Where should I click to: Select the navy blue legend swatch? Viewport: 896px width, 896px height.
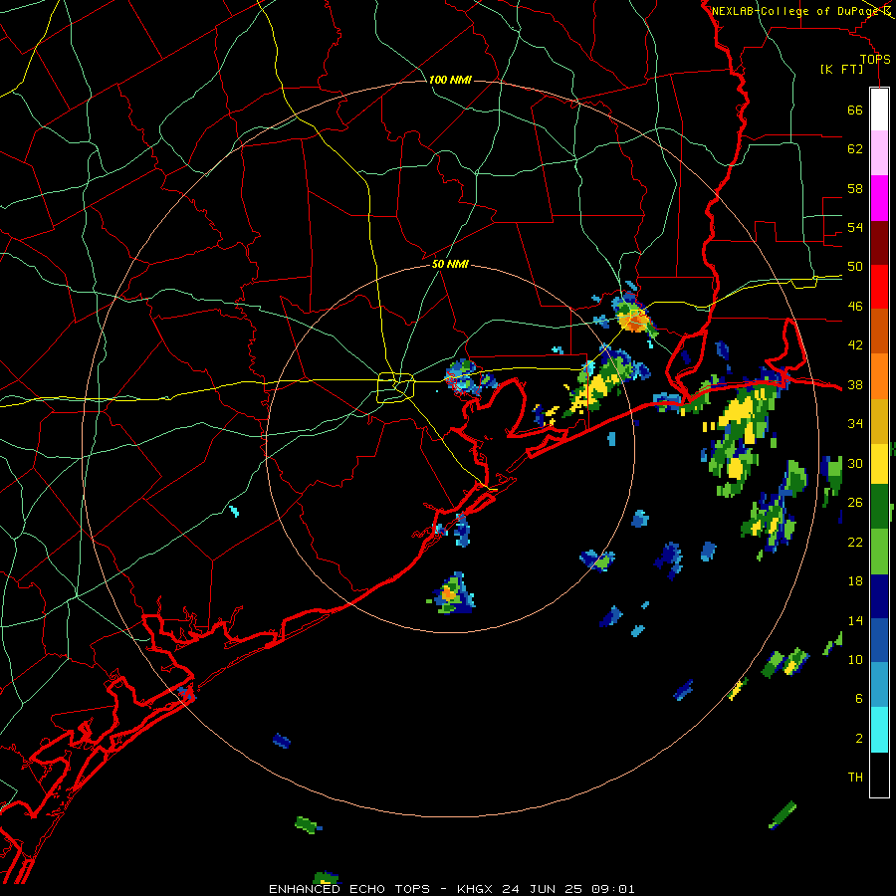pos(879,596)
